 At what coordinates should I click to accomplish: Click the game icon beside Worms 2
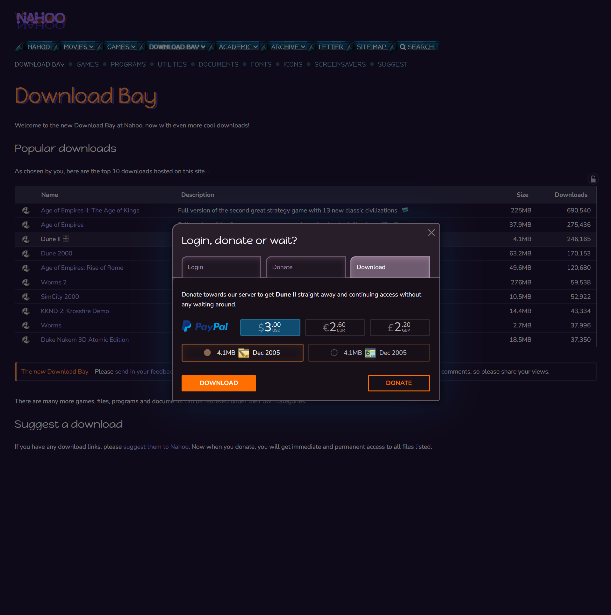pyautogui.click(x=26, y=282)
